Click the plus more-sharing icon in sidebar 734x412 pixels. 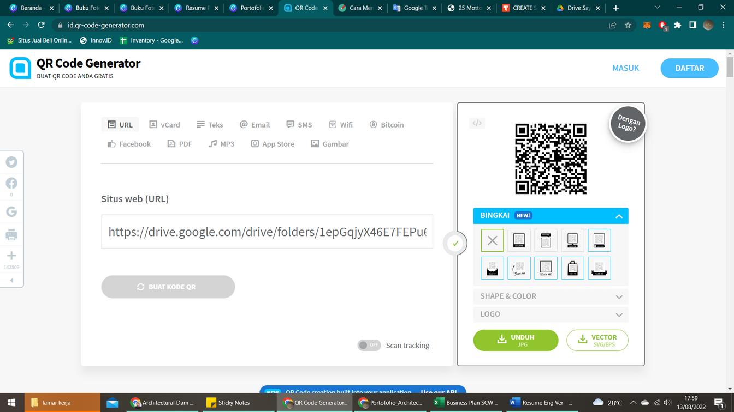(11, 256)
